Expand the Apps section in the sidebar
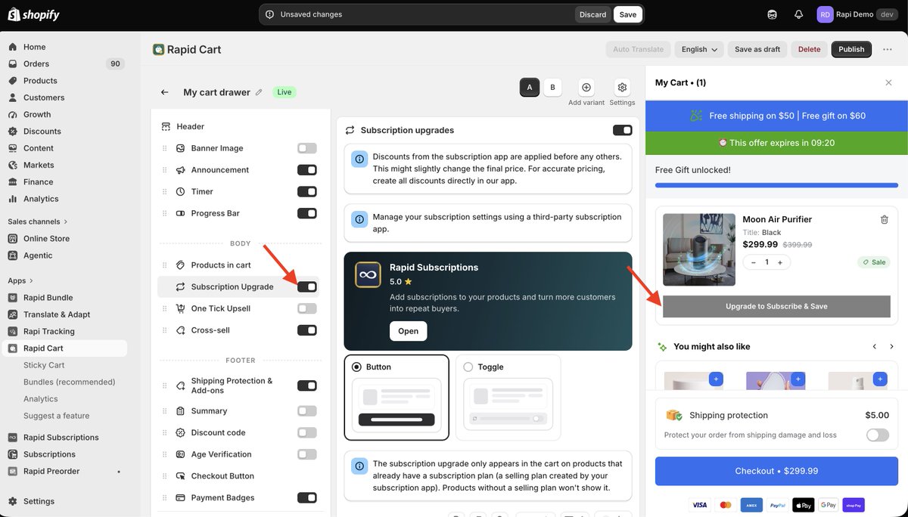Image resolution: width=908 pixels, height=517 pixels. click(21, 280)
